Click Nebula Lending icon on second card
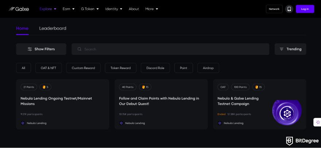 tap(121, 123)
